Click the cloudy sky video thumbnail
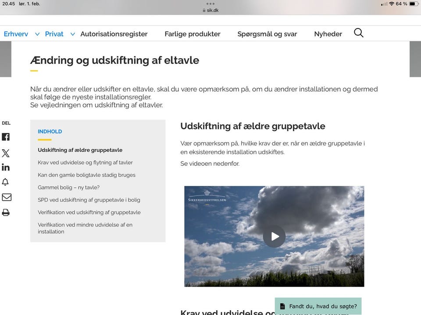This screenshot has width=421, height=315. pos(275,236)
